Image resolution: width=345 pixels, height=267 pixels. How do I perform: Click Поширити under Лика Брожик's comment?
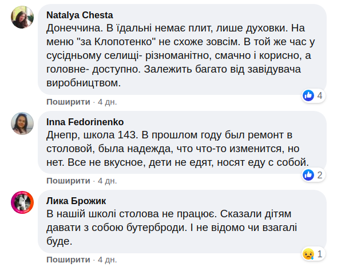click(x=69, y=260)
